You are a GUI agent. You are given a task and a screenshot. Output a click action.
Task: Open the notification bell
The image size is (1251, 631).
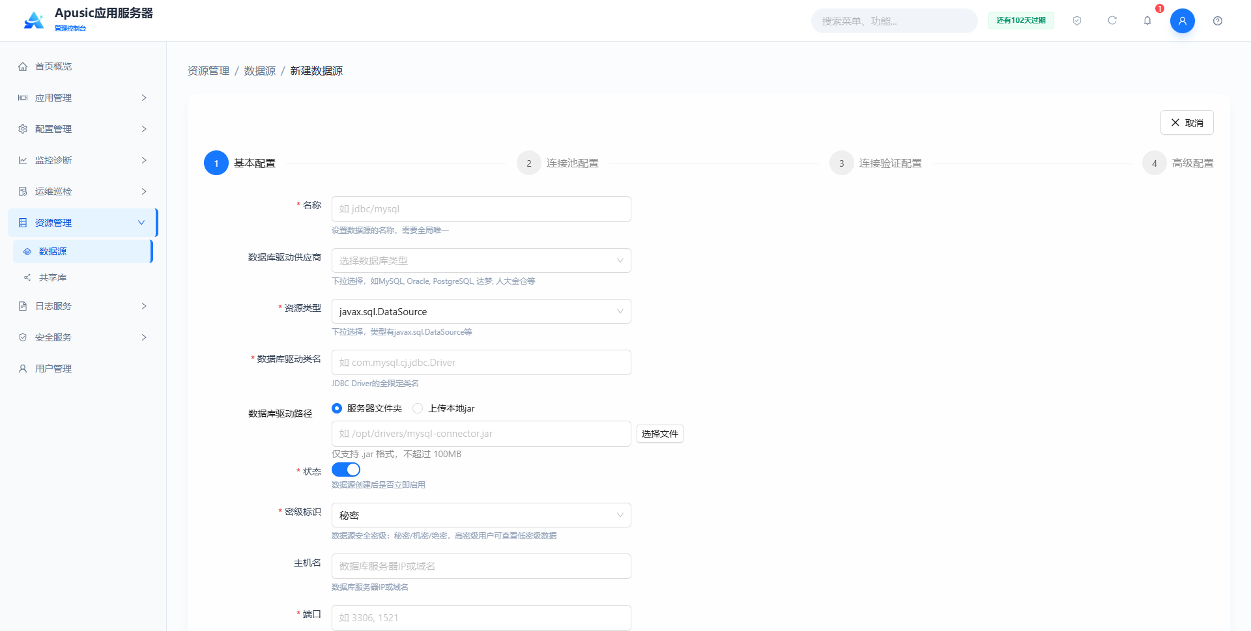[x=1147, y=21]
